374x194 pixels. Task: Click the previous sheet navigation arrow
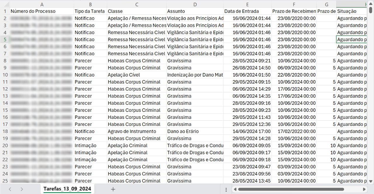click(10, 189)
